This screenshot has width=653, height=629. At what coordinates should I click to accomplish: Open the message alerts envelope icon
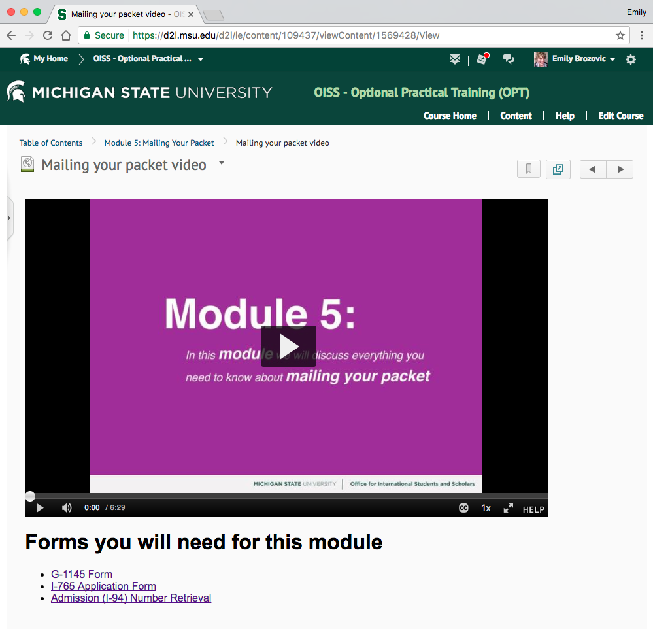coord(455,59)
